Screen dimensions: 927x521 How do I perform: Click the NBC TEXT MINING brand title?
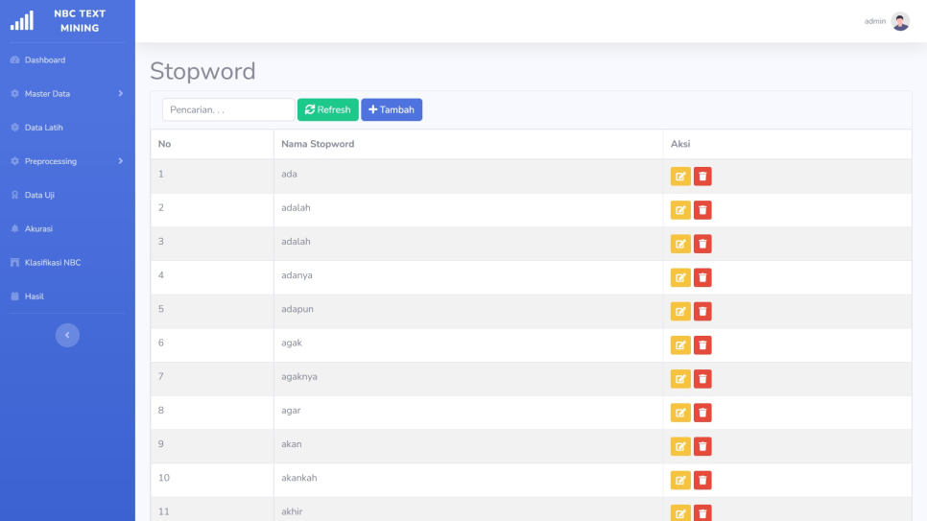click(80, 21)
